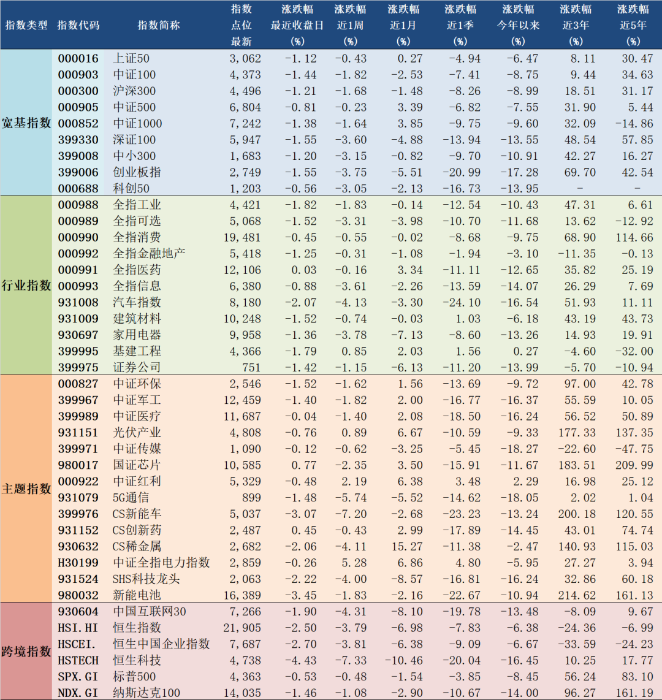
Task: Click index name 上证50
Action: pos(131,58)
